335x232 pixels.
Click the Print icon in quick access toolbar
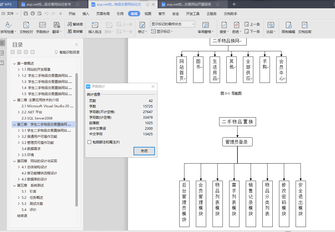(x=33, y=14)
